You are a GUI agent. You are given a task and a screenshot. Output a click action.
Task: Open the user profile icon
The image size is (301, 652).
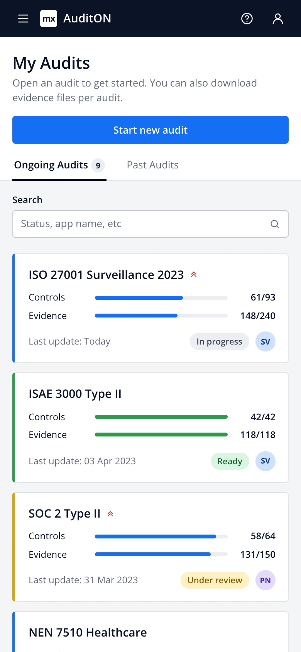pos(278,19)
